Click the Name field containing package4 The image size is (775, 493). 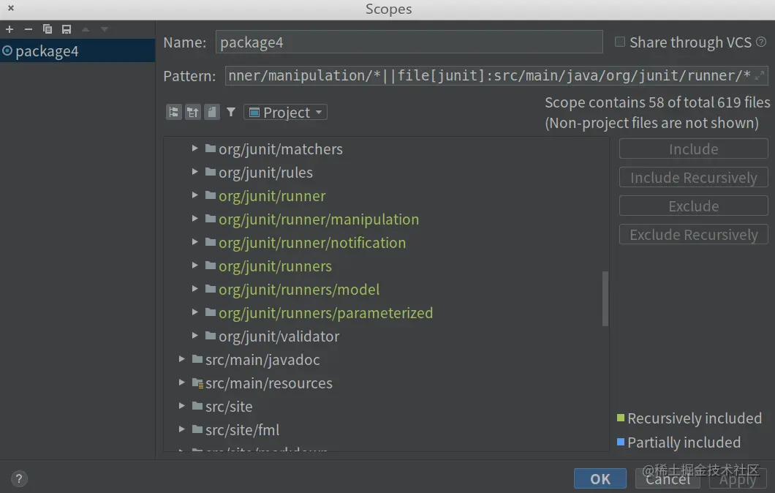[409, 42]
